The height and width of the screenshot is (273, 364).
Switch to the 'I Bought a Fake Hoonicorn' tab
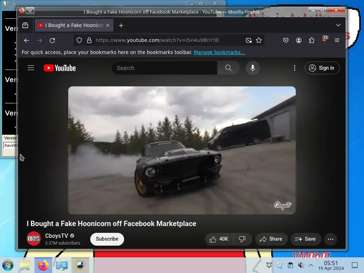point(74,25)
